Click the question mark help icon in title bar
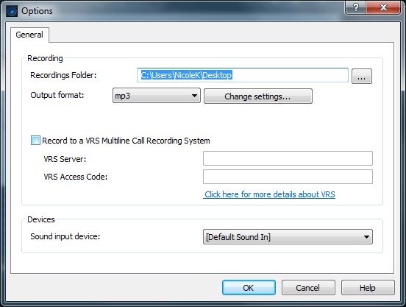406x307 pixels. (x=356, y=7)
